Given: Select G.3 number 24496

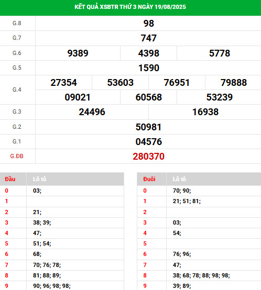Looking at the screenshot, I should [92, 112].
